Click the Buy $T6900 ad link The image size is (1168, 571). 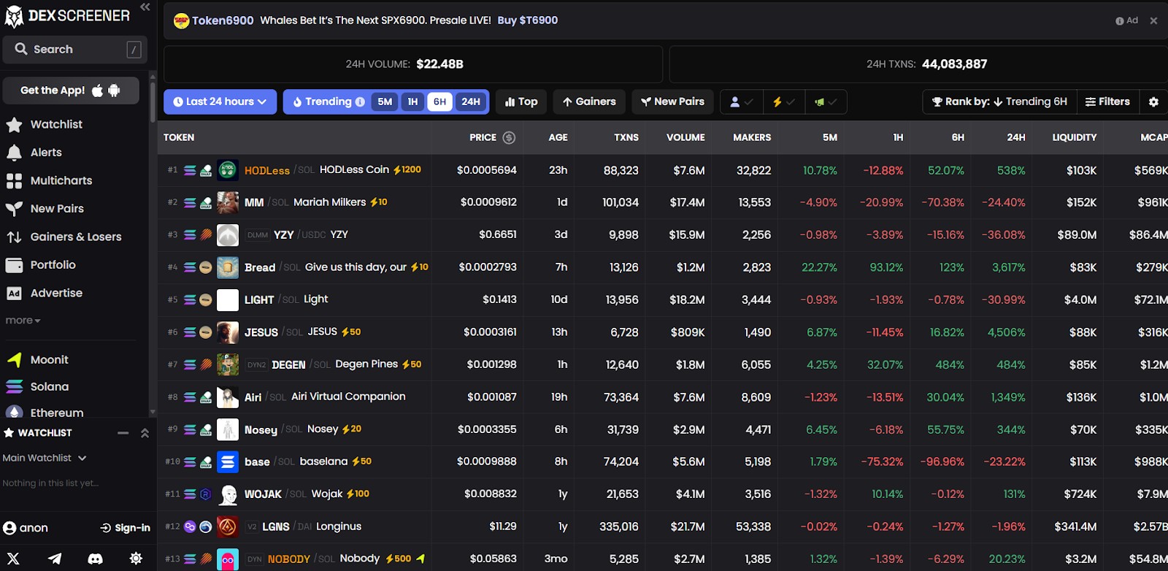coord(528,20)
